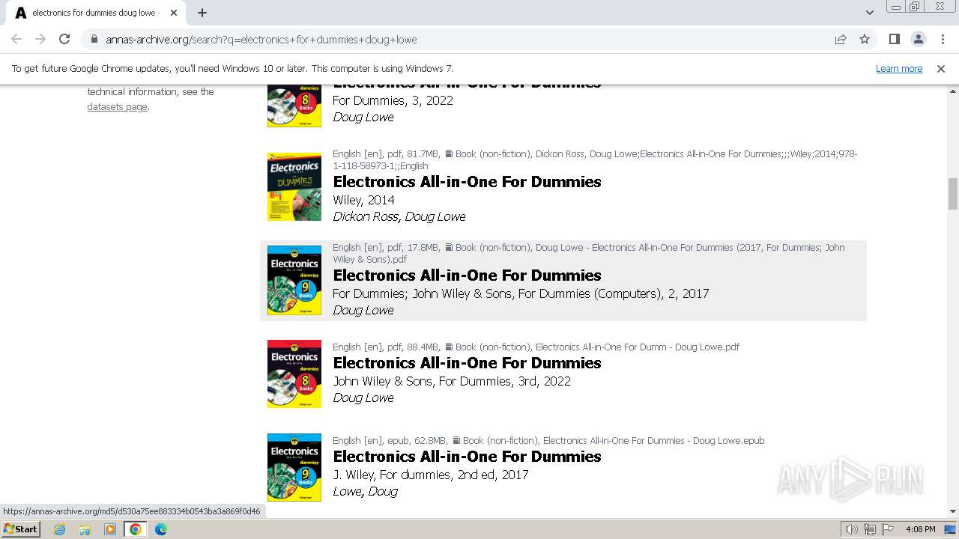Click the 'Wiley, 2014' publisher text
This screenshot has width=959, height=539.
click(x=363, y=200)
